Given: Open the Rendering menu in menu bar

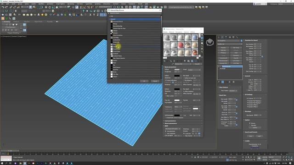Looking at the screenshot, I should 71,4.
